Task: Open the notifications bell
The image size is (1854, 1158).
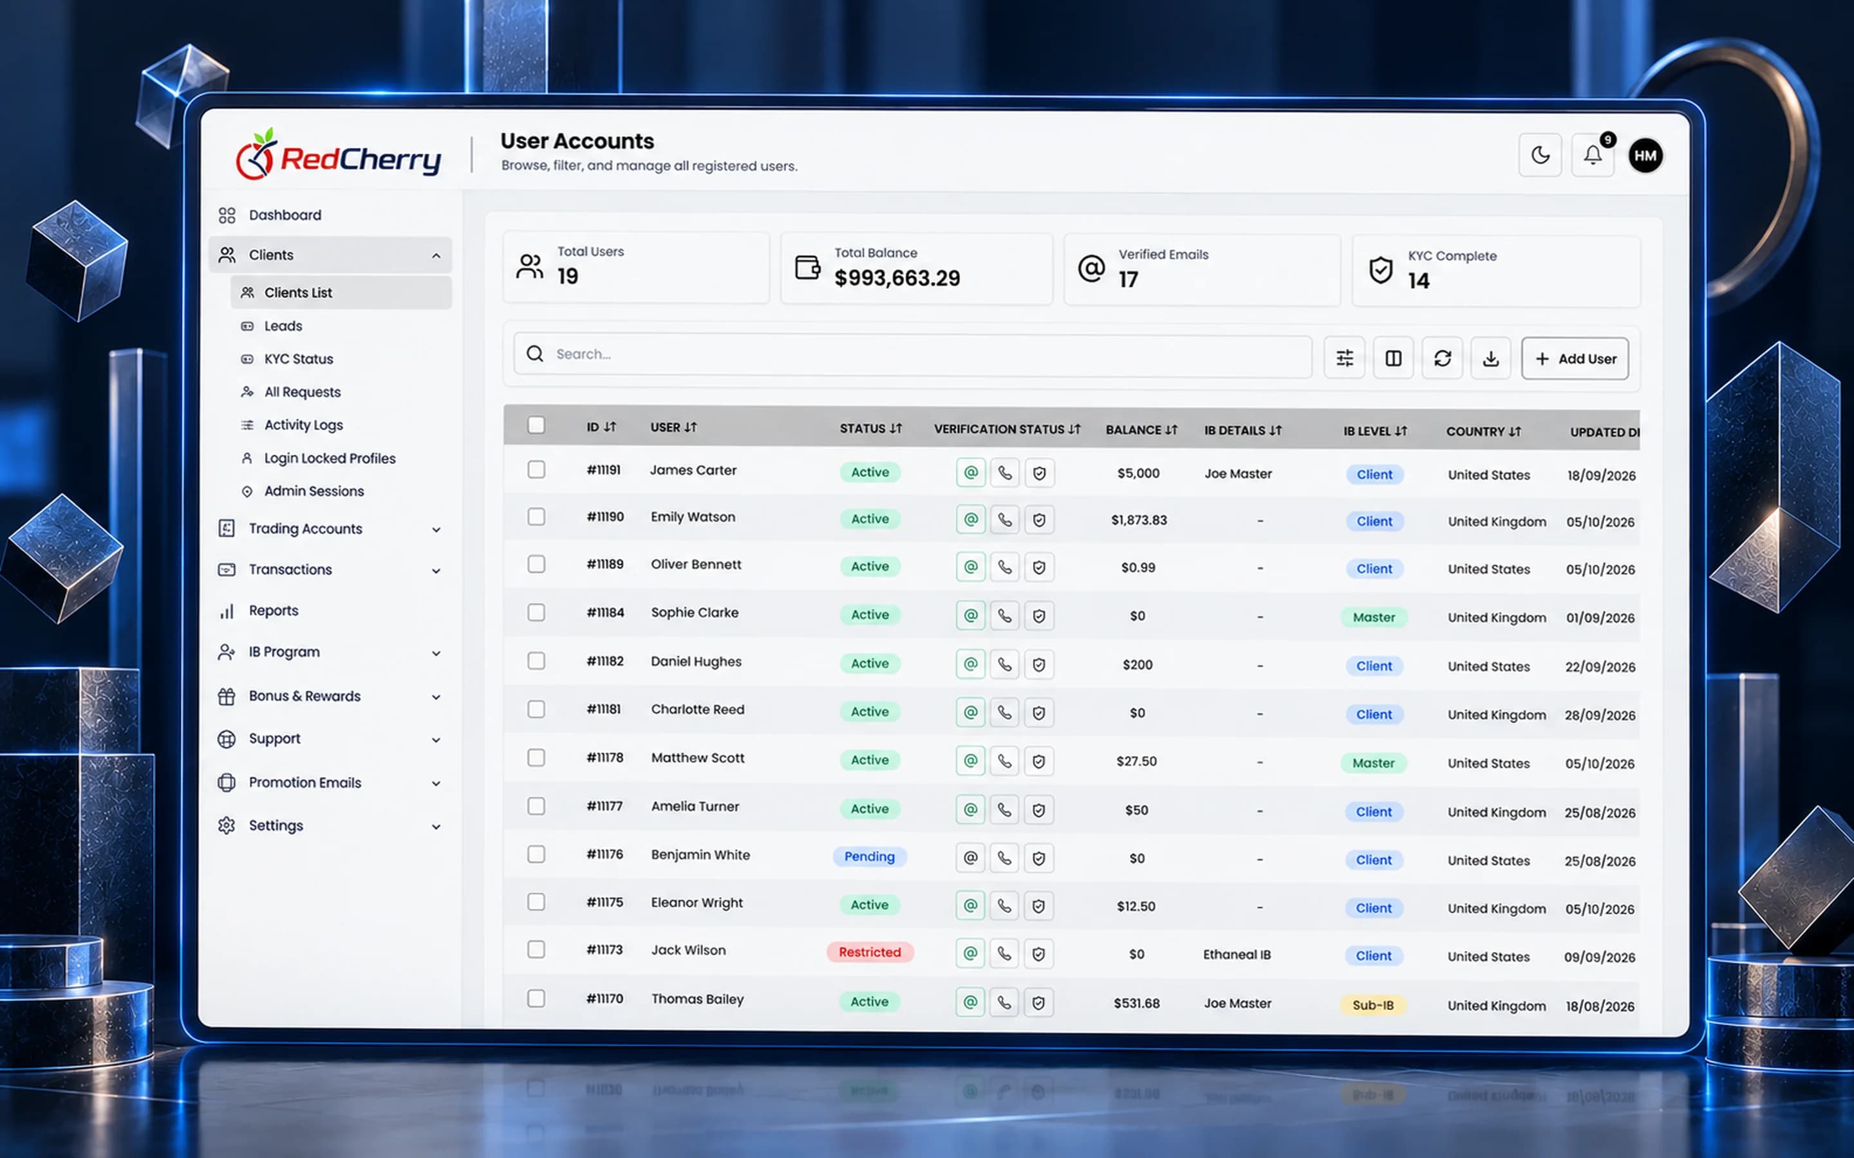Action: tap(1593, 156)
